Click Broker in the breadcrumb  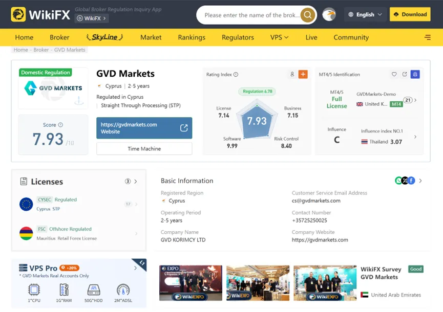click(41, 50)
